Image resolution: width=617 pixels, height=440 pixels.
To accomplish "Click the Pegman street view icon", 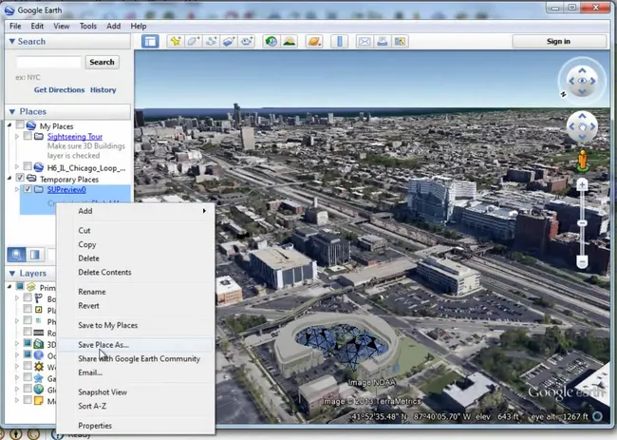I will (583, 161).
